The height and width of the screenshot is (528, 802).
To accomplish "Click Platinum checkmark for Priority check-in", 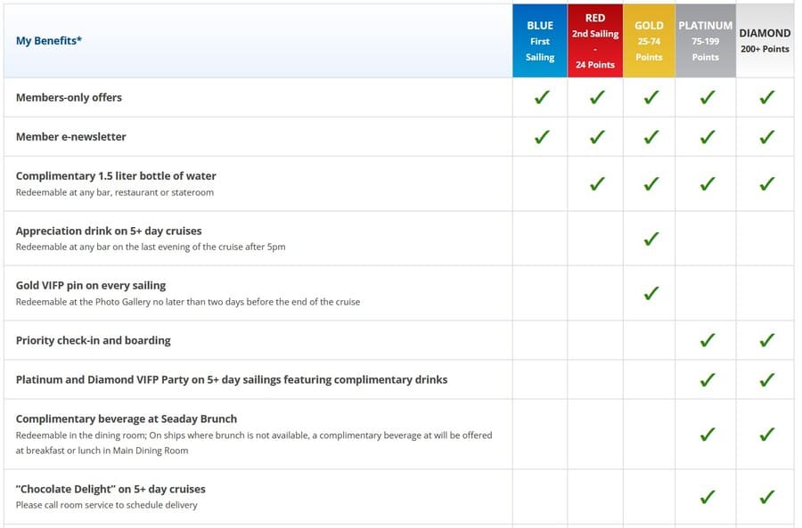I will pos(708,340).
